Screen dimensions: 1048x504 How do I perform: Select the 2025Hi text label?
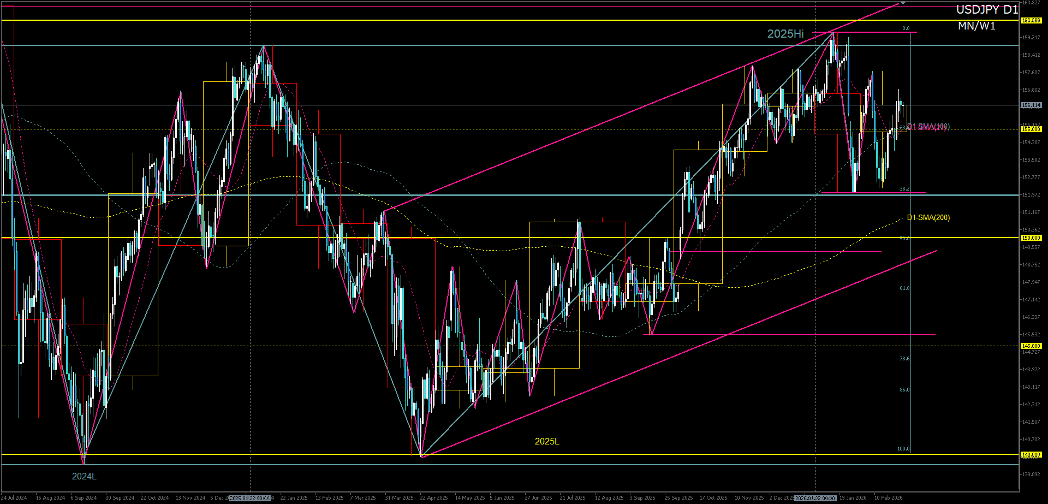coord(785,34)
